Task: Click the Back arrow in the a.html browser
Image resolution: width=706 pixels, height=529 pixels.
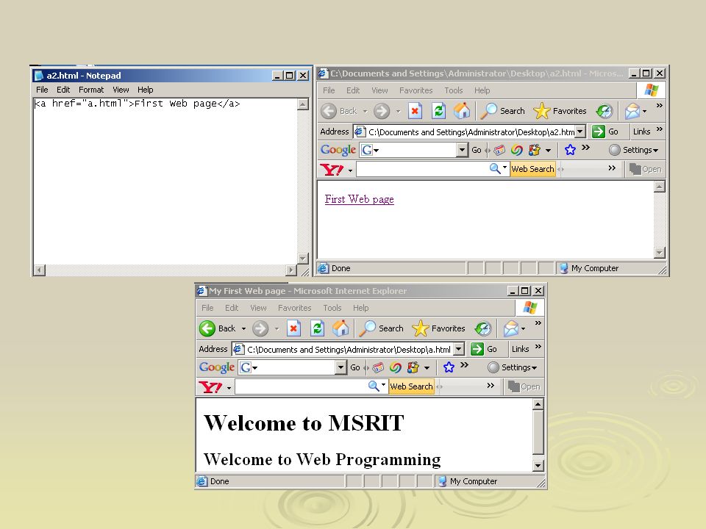Action: coord(207,328)
